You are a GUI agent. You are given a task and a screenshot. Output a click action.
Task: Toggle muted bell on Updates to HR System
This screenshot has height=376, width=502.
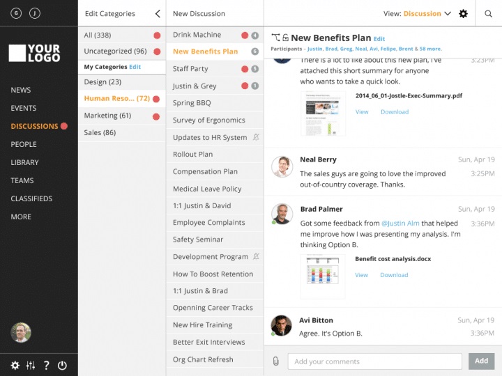pyautogui.click(x=256, y=137)
